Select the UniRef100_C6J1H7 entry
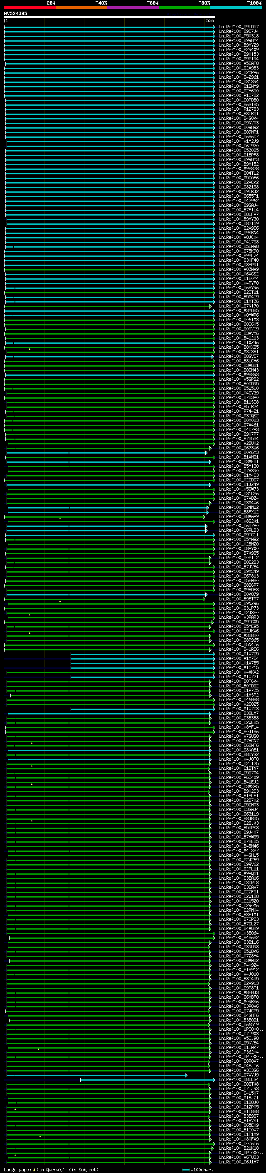This screenshot has height=1173, width=266. click(x=239, y=1162)
